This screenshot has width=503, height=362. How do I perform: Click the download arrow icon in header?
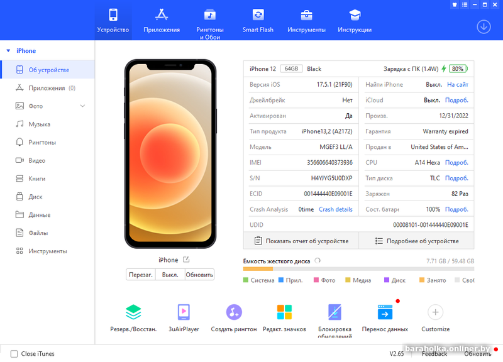(x=484, y=26)
